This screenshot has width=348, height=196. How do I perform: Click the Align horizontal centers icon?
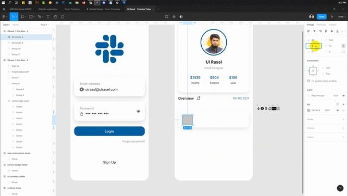click(314, 32)
